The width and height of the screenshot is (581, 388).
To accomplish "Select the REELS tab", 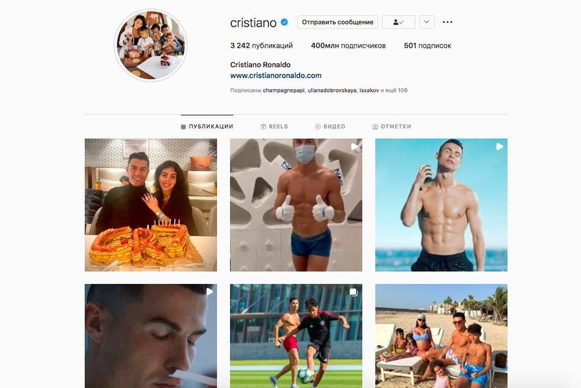I will (x=274, y=127).
